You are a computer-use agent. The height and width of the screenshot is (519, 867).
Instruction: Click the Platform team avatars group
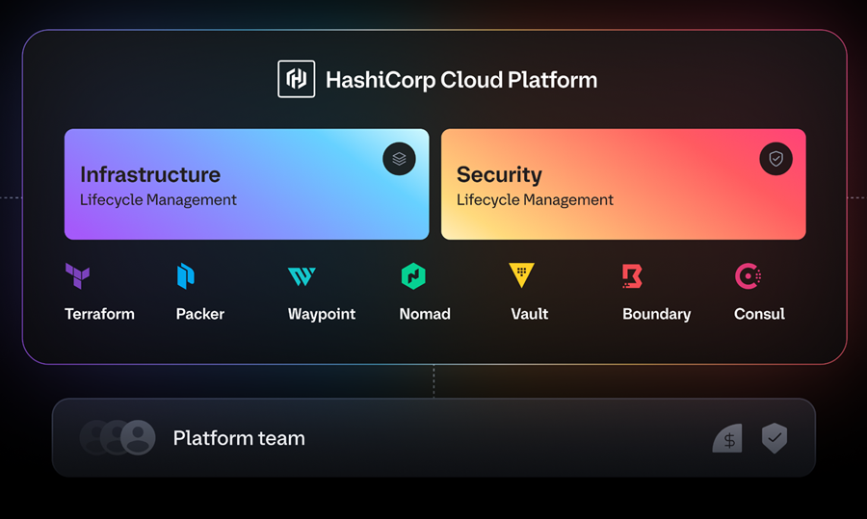(118, 437)
